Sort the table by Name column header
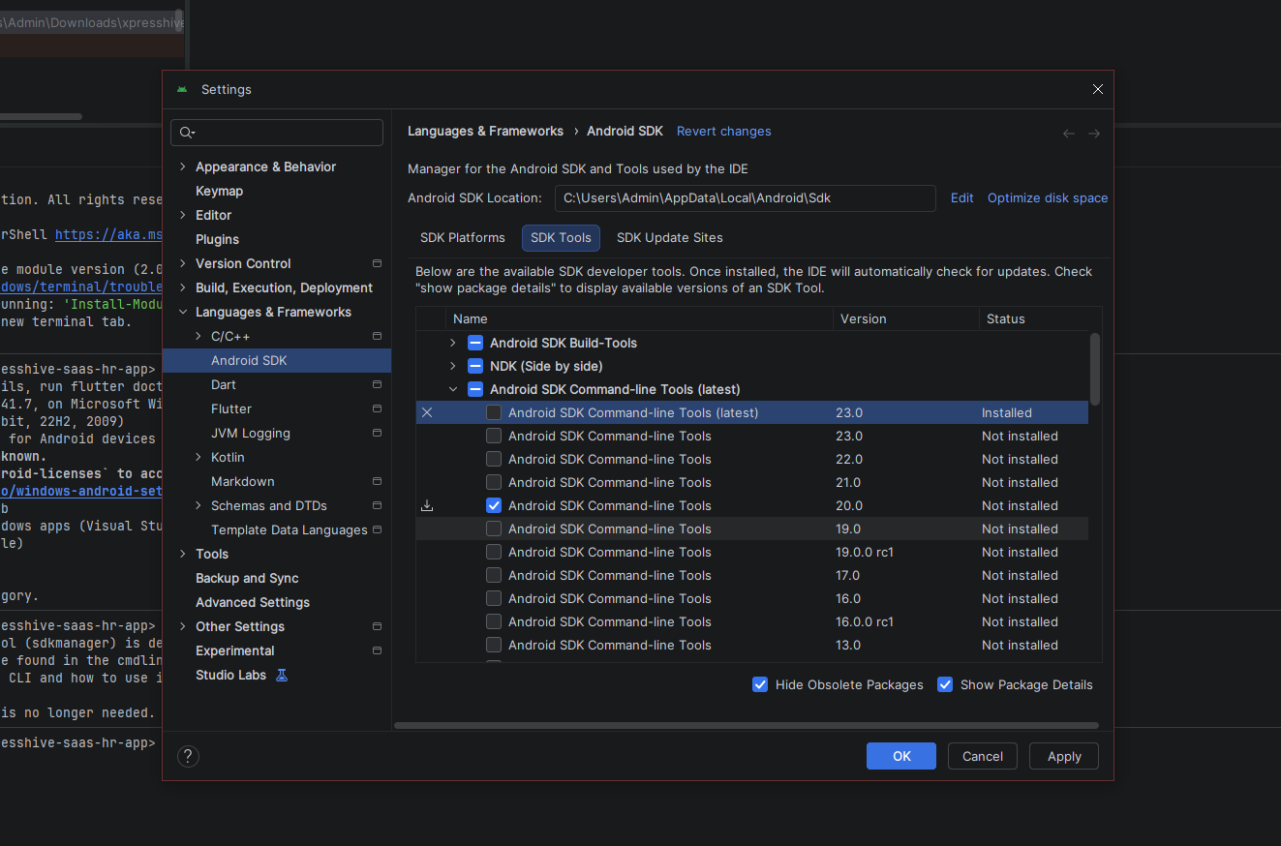Viewport: 1281px width, 846px height. (x=639, y=318)
